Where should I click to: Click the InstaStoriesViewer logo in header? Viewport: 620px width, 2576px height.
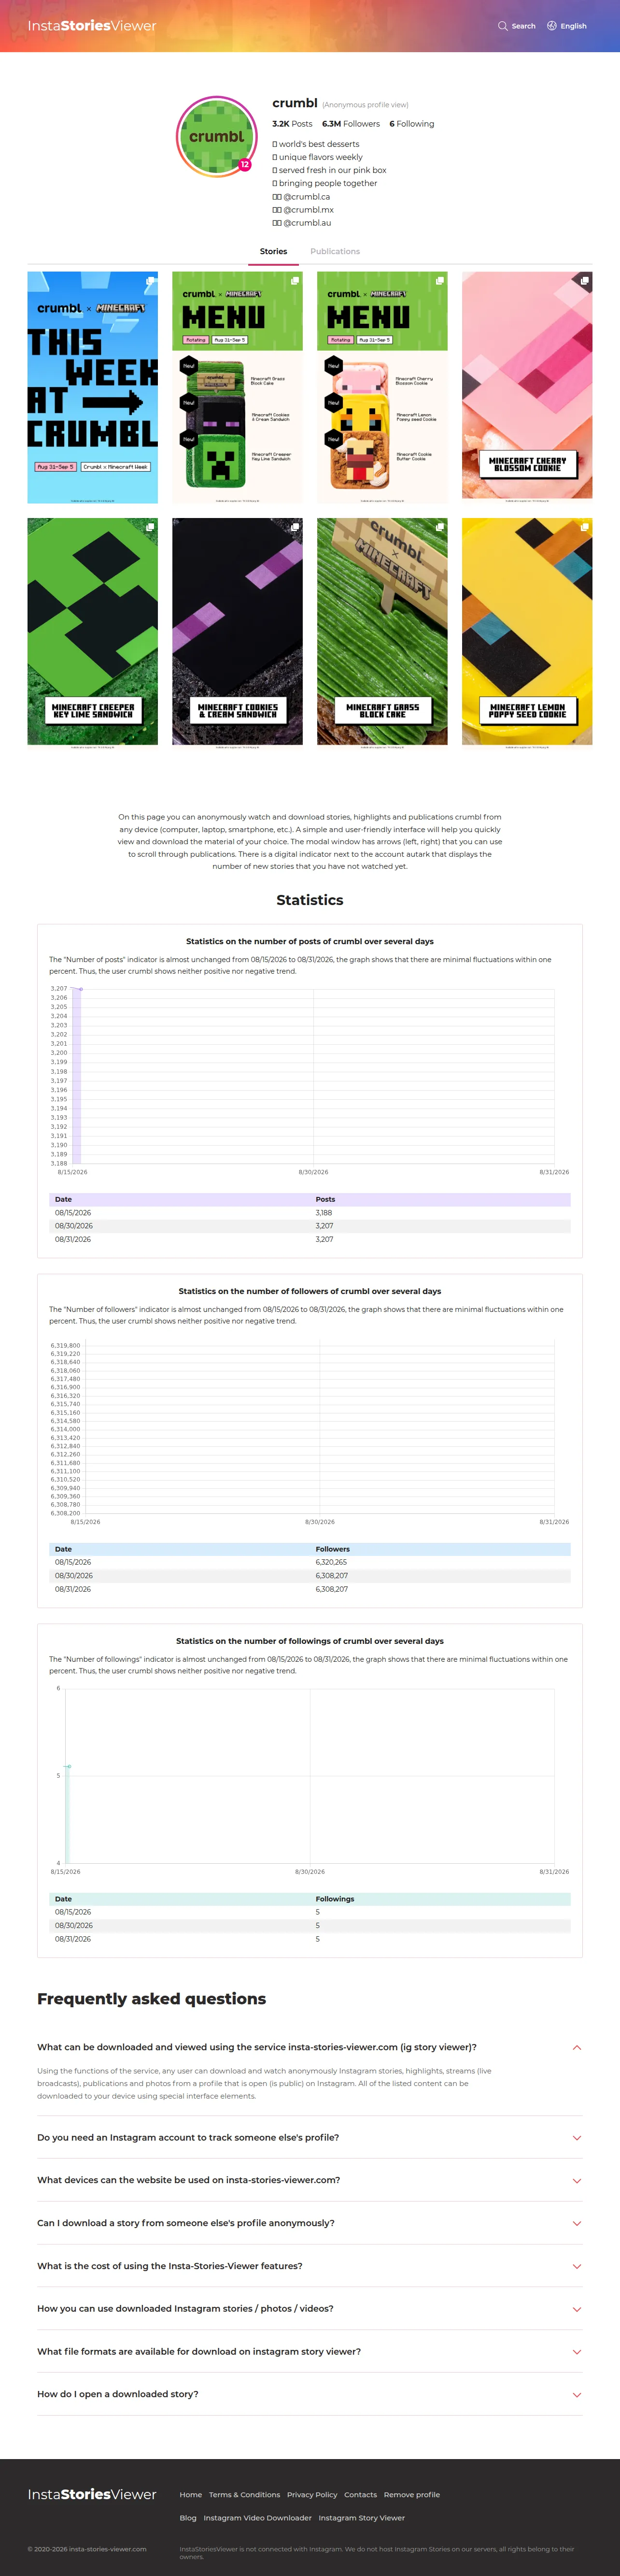[x=92, y=26]
